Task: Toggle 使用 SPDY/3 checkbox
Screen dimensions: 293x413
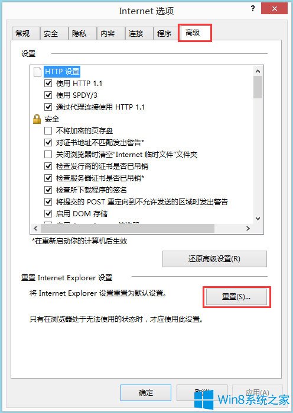Action: pyautogui.click(x=48, y=95)
